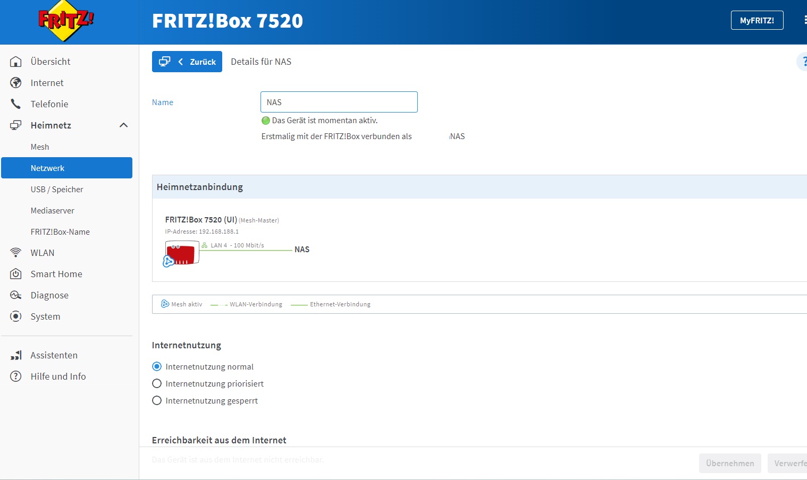
Task: Click the Smart Home icon
Action: [16, 274]
